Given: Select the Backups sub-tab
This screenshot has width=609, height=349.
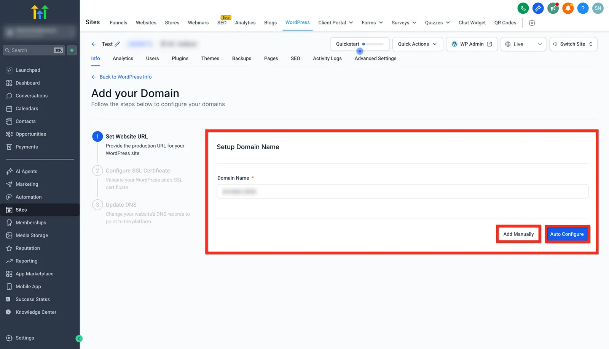Looking at the screenshot, I should click(242, 58).
